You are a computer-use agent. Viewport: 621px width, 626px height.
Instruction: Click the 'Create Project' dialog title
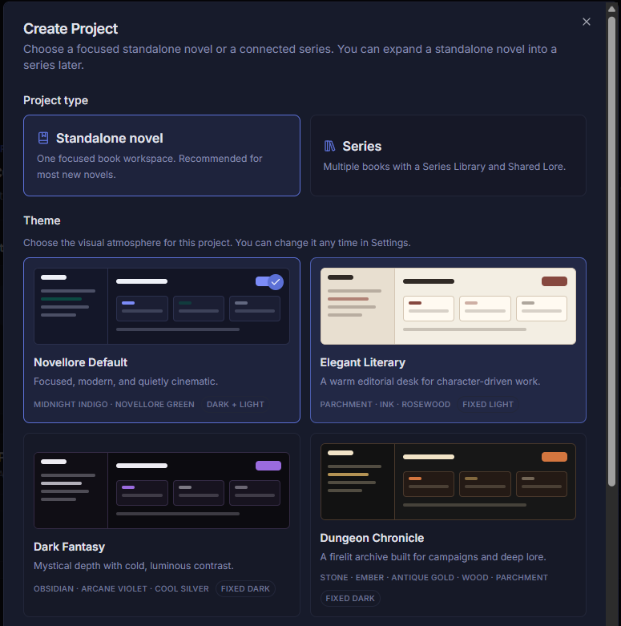(x=71, y=29)
